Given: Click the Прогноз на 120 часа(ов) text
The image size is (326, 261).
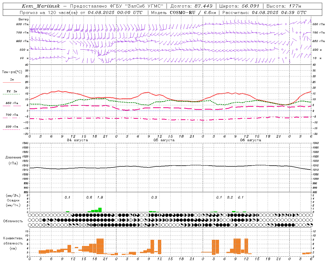Looking at the screenshot, I should tap(49, 12).
